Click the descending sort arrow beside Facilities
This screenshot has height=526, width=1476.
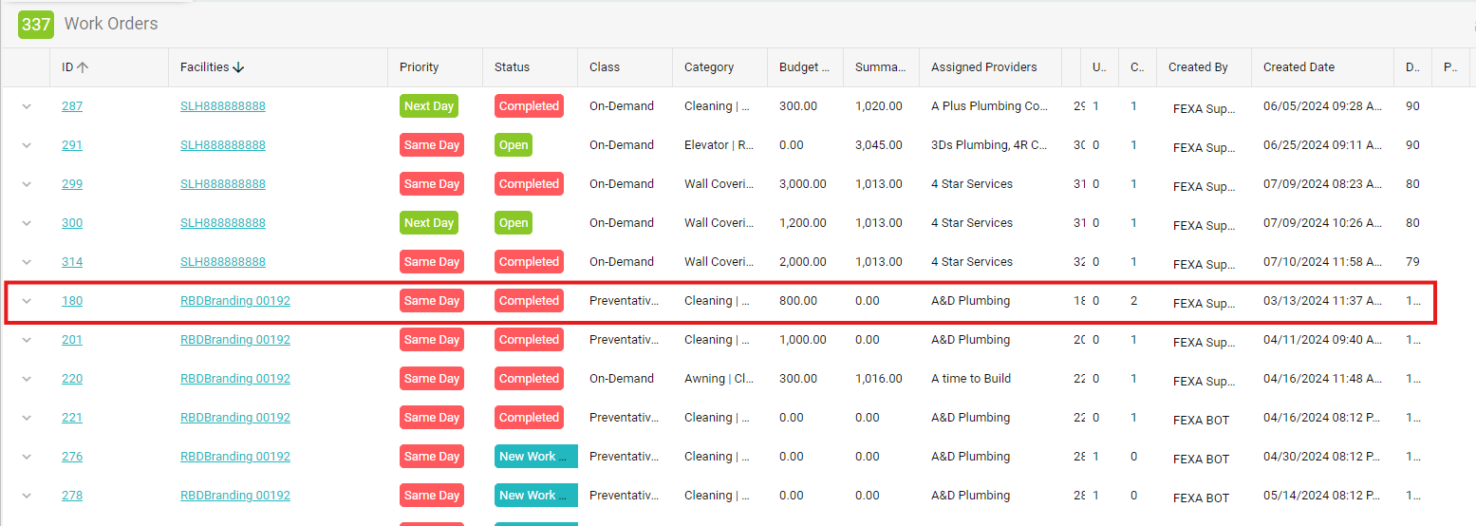click(x=238, y=67)
